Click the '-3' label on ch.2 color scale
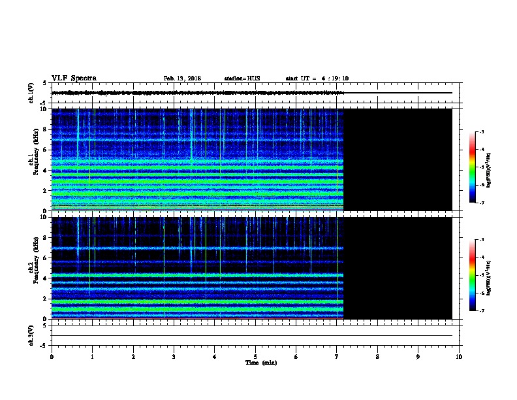This screenshot has width=517, height=400. coord(482,240)
